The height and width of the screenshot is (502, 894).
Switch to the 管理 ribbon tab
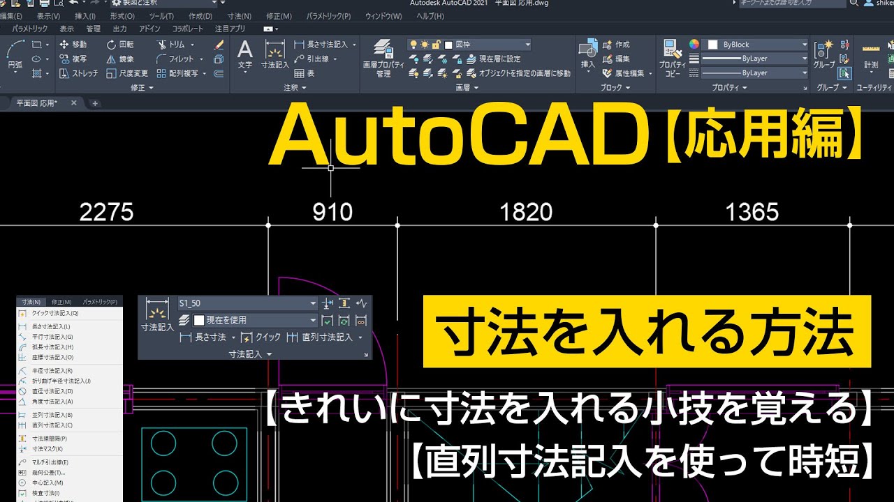[x=93, y=29]
